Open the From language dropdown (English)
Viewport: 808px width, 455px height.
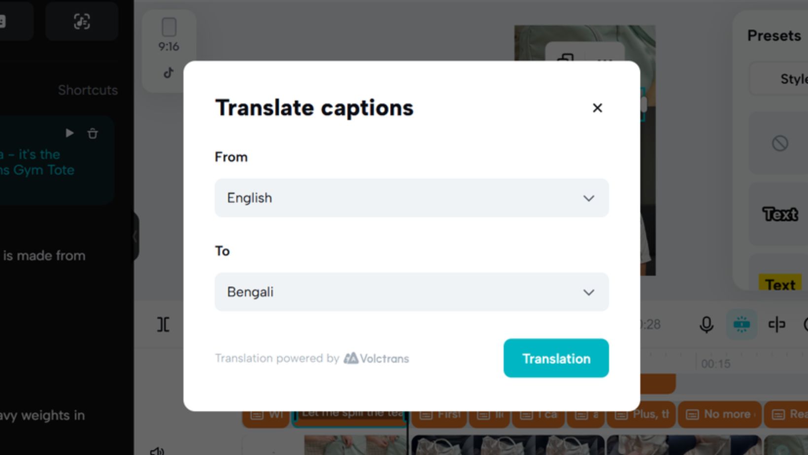[411, 198]
